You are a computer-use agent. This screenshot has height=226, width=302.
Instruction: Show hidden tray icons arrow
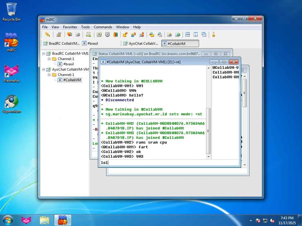[x=251, y=221]
